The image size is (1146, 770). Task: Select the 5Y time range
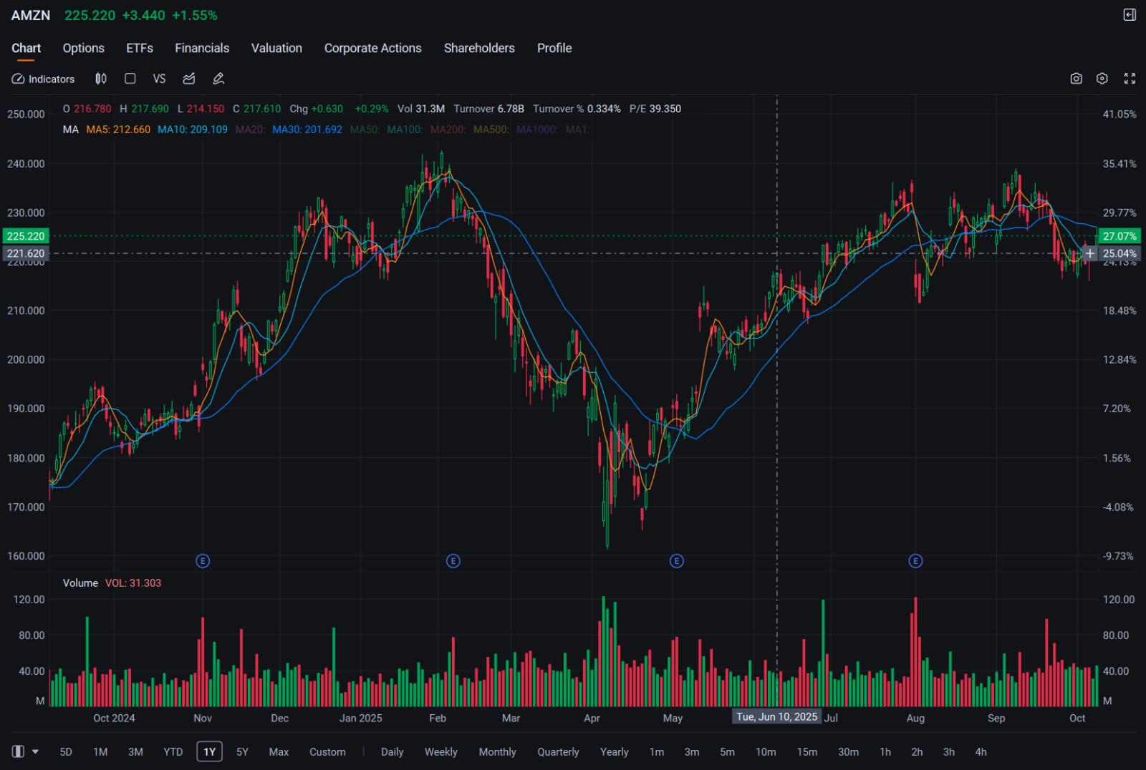(x=242, y=752)
